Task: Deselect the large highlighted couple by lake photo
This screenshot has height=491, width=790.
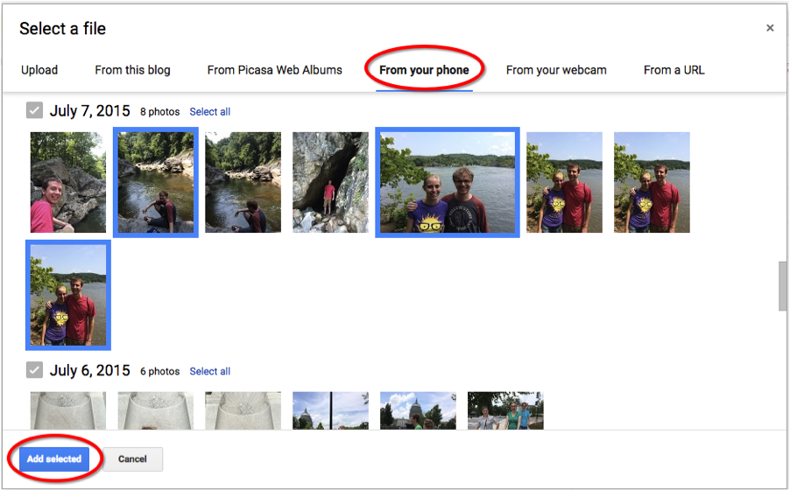Action: (x=448, y=182)
